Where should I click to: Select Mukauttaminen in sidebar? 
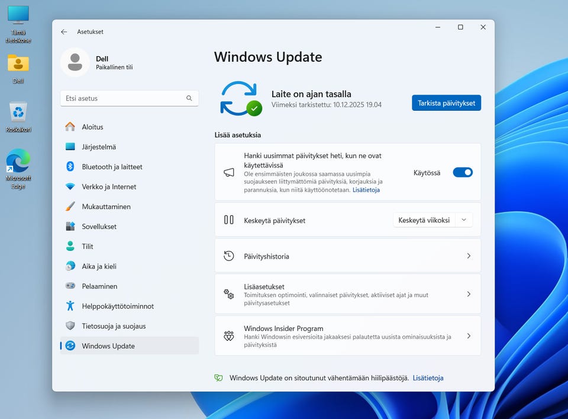pos(130,207)
